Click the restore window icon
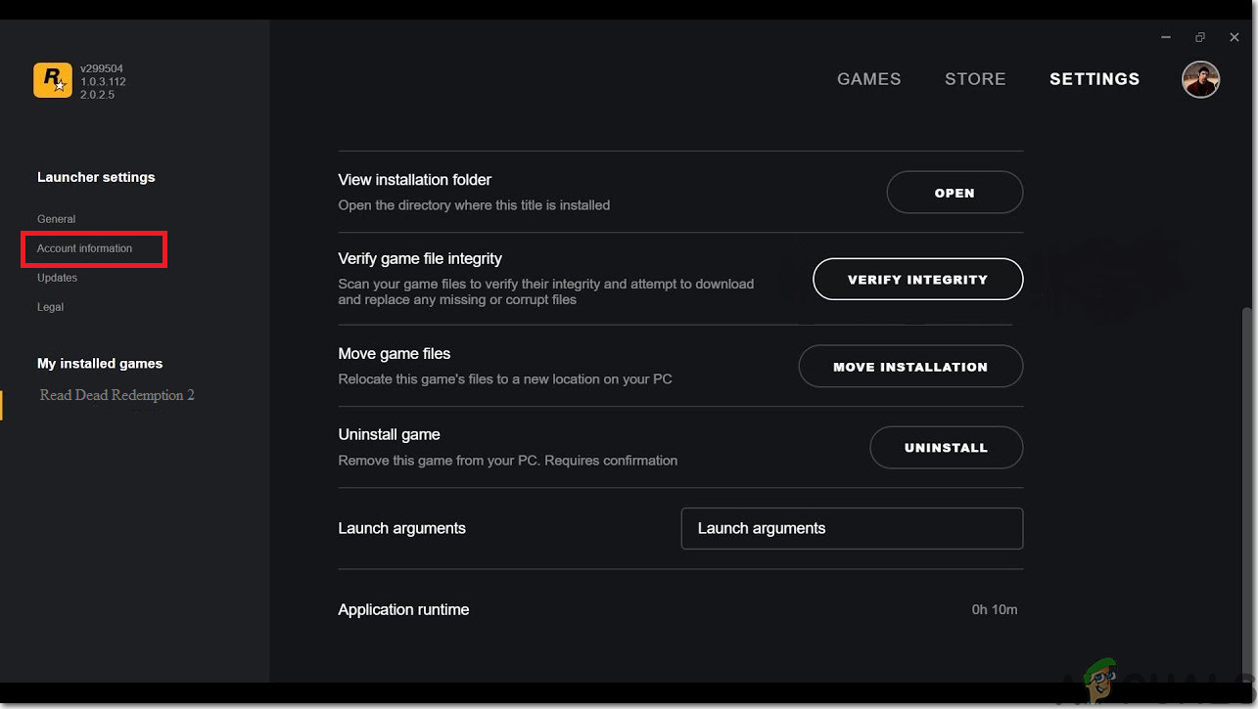 [x=1200, y=37]
